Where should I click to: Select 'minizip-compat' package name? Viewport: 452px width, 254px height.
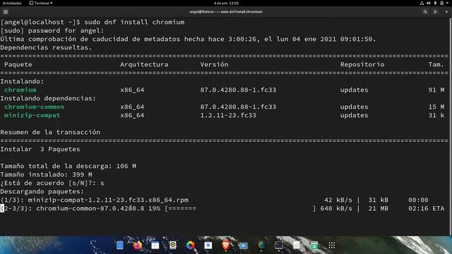click(32, 115)
